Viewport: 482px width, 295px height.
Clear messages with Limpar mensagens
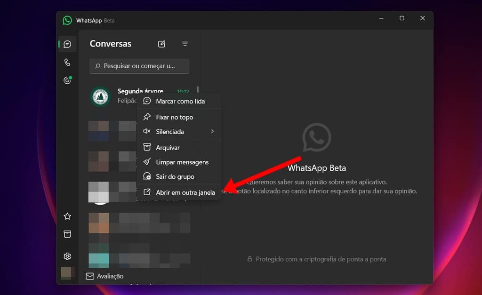(183, 162)
